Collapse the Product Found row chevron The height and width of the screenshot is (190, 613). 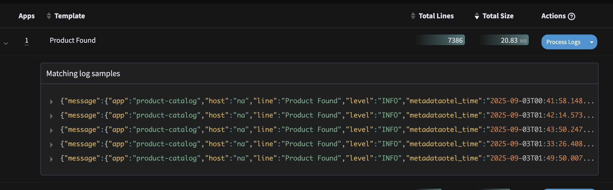pos(6,43)
